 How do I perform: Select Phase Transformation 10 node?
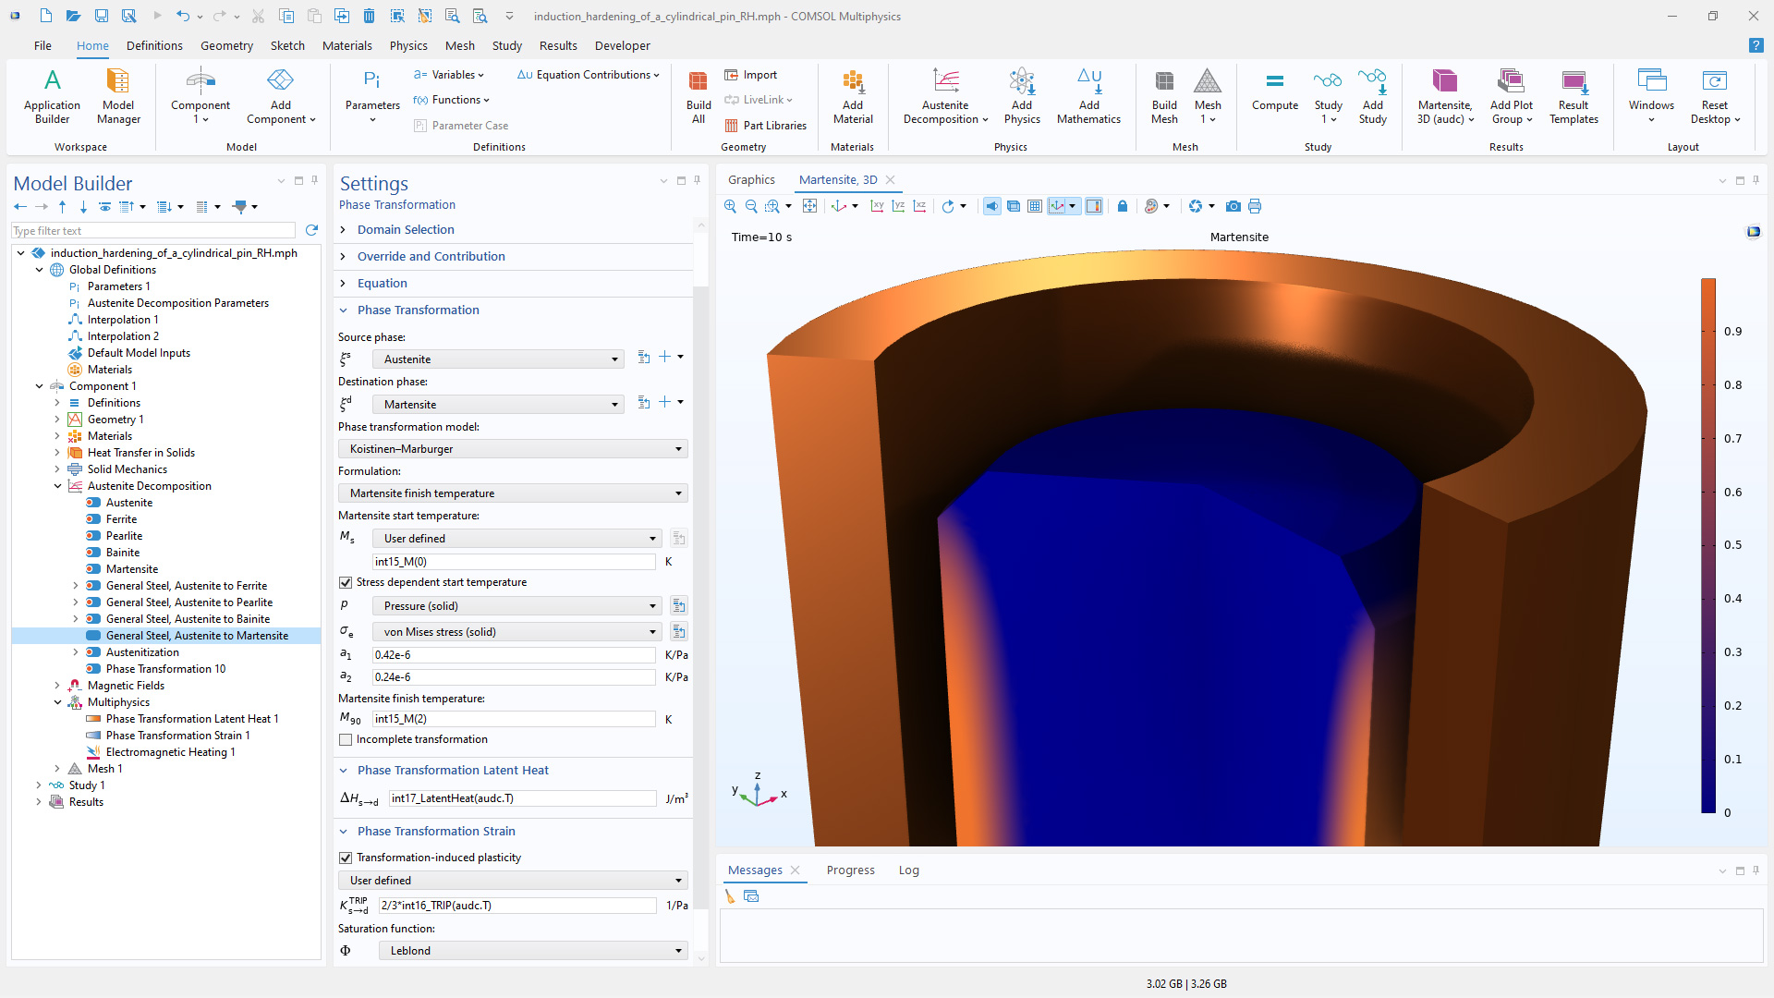pyautogui.click(x=165, y=669)
